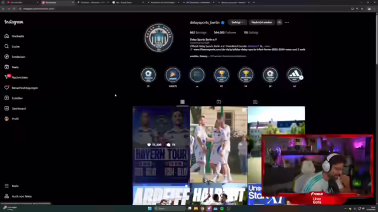Image resolution: width=378 pixels, height=212 pixels.
Task: Switch to the Reels profile tab
Action: point(219,102)
